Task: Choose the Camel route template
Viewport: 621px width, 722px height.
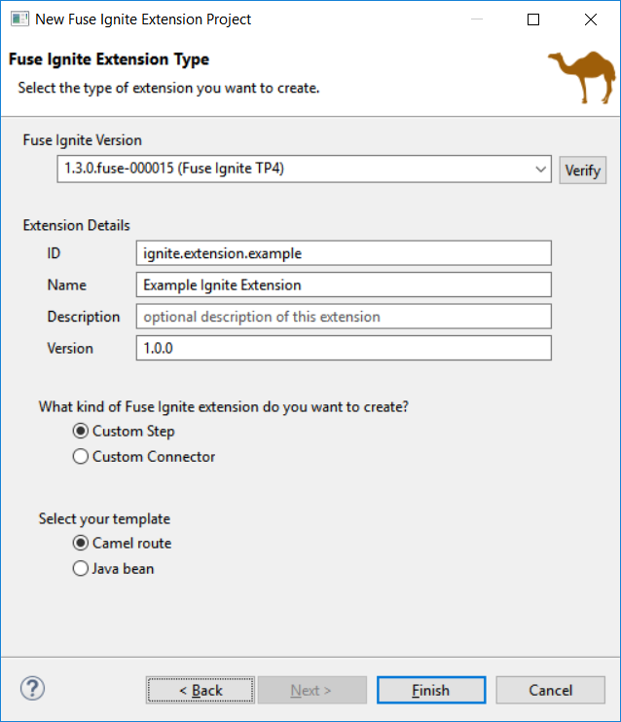Action: 81,543
